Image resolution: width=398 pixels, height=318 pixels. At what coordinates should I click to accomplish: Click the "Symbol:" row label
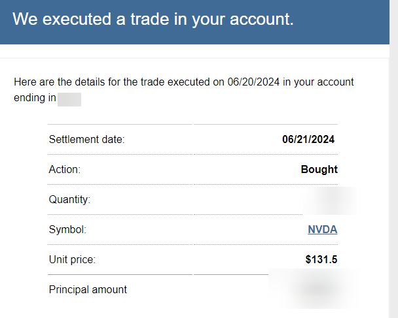(x=67, y=229)
